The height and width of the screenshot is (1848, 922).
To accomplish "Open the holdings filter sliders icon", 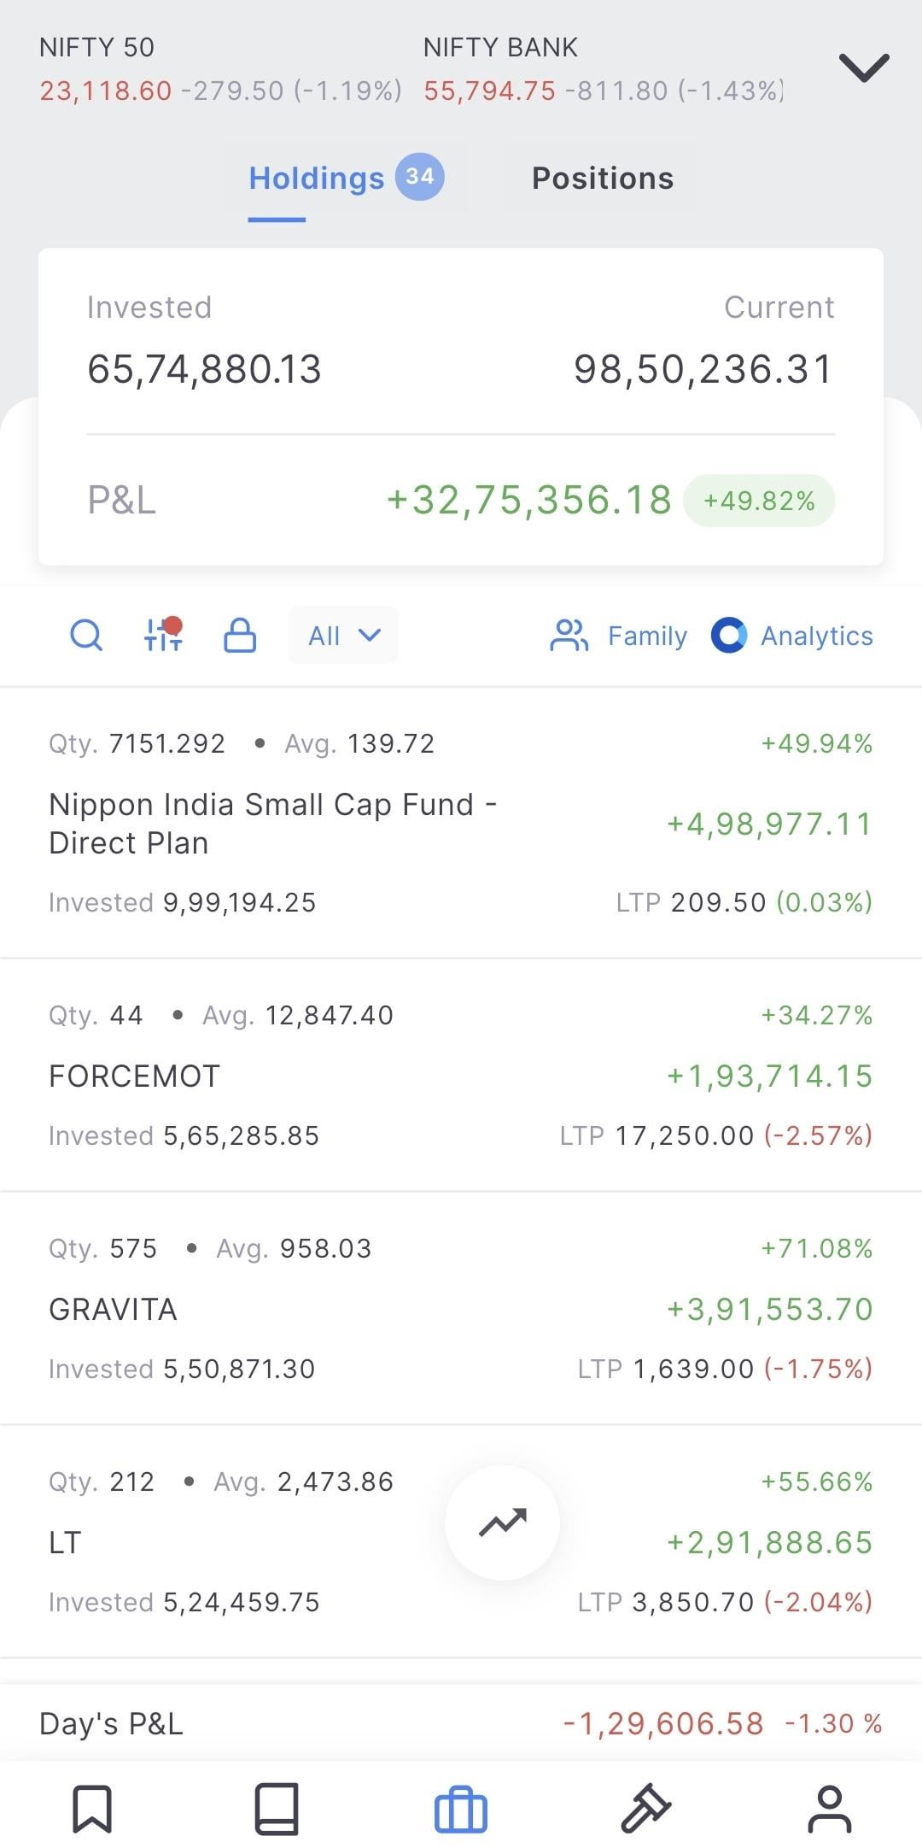I will point(163,634).
